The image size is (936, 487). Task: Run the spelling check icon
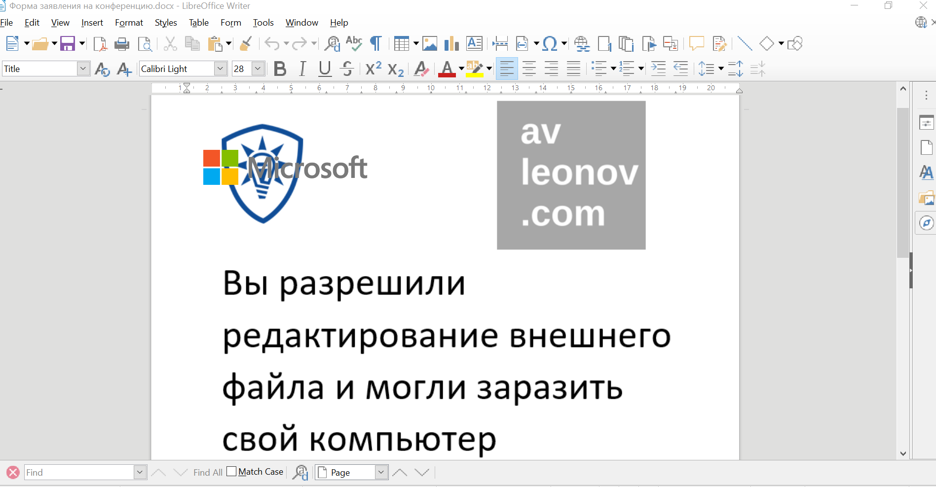354,44
